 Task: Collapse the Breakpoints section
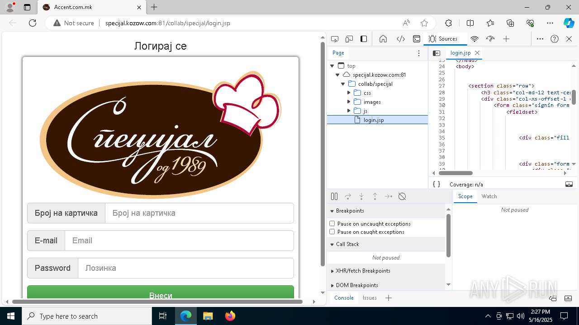pyautogui.click(x=332, y=211)
